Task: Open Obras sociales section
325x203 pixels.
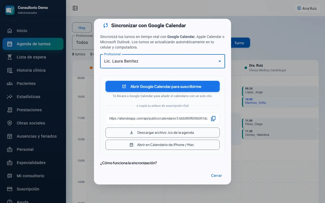Action: (x=33, y=123)
